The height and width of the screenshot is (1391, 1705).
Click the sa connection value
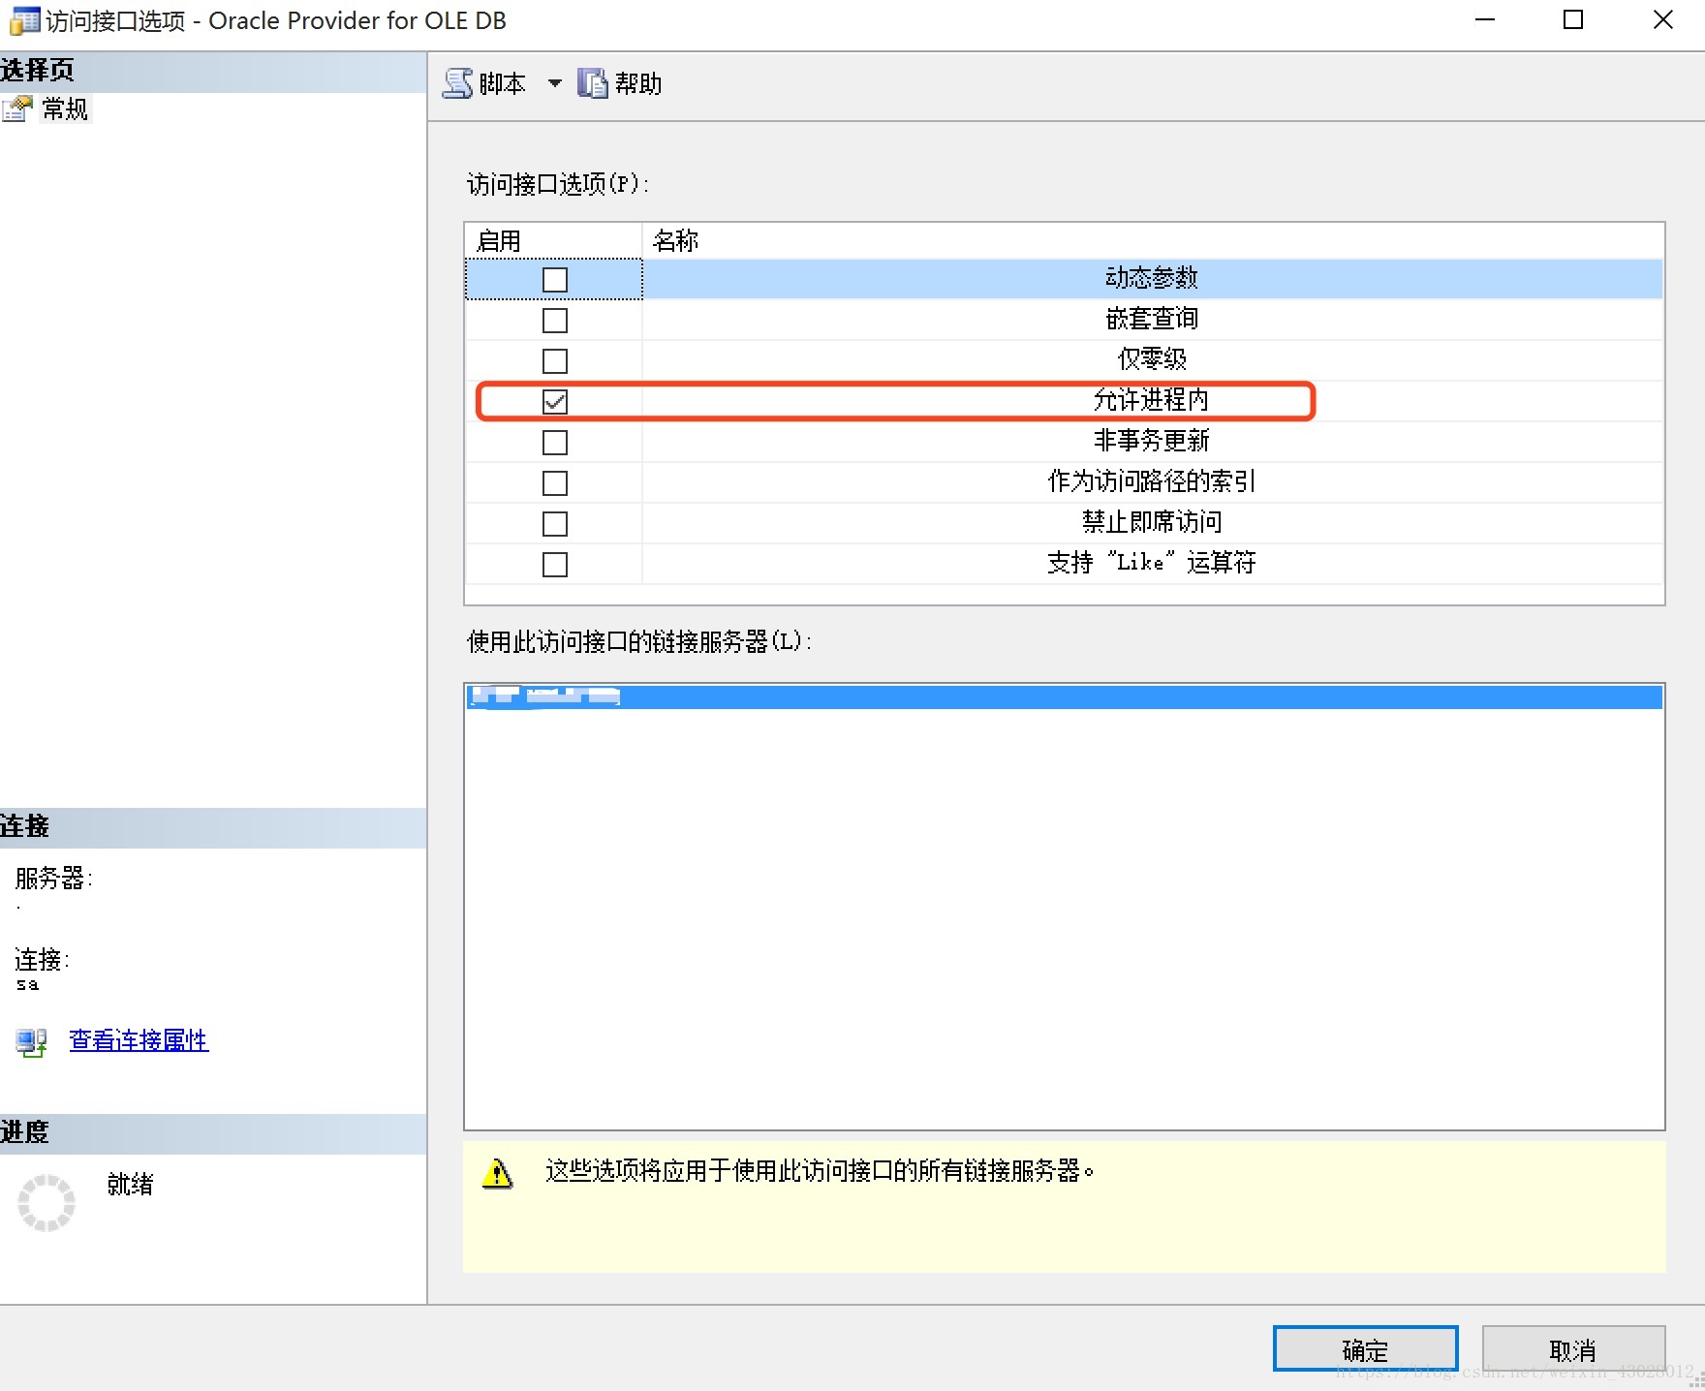click(27, 985)
